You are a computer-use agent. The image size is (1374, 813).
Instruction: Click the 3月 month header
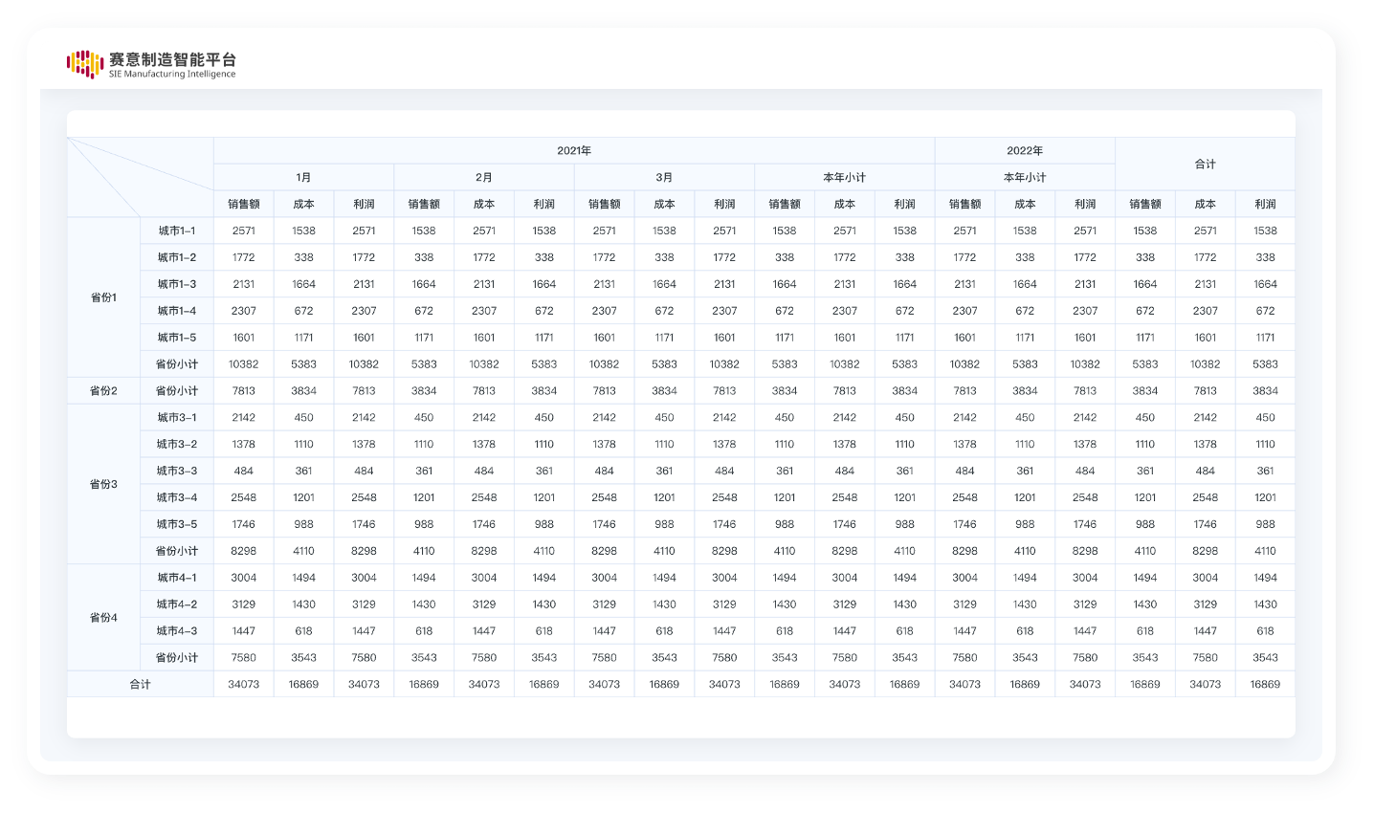click(664, 178)
